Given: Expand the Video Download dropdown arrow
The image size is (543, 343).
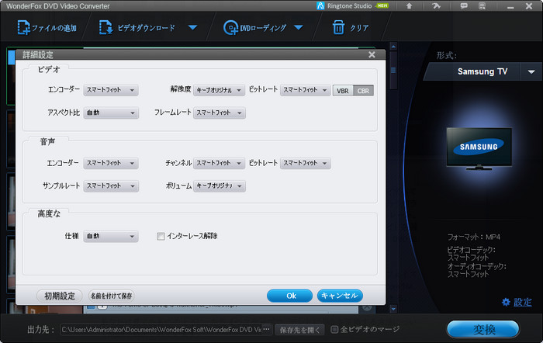Looking at the screenshot, I should point(193,27).
